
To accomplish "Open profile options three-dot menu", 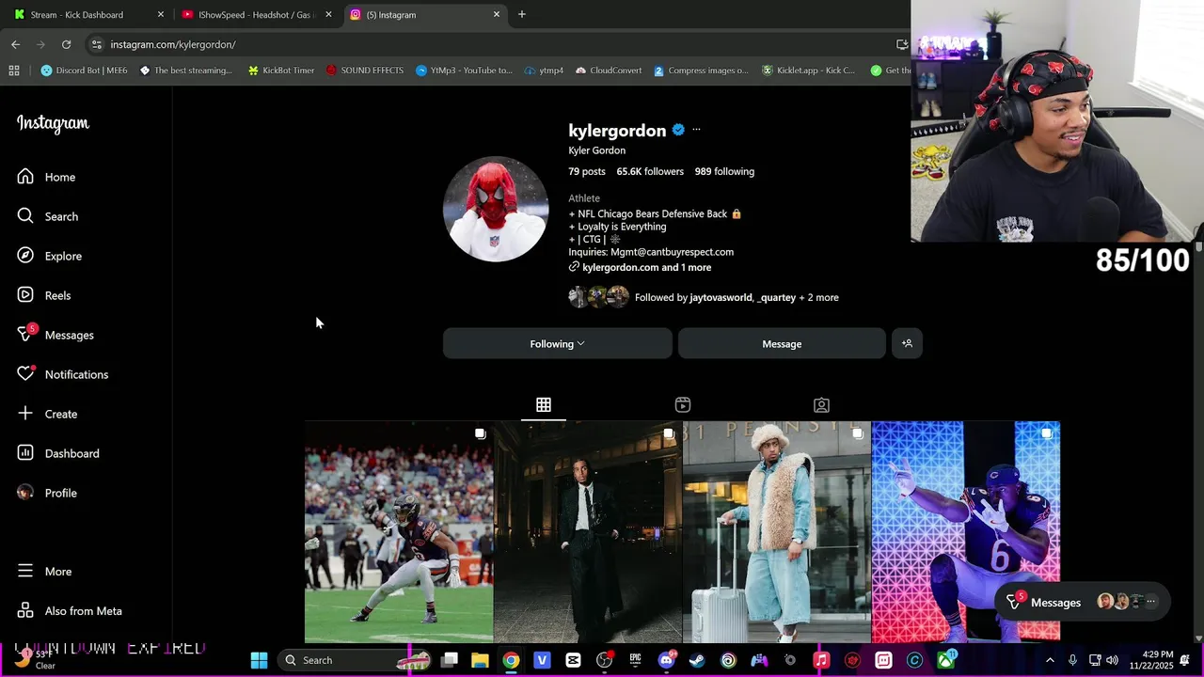I will [696, 130].
